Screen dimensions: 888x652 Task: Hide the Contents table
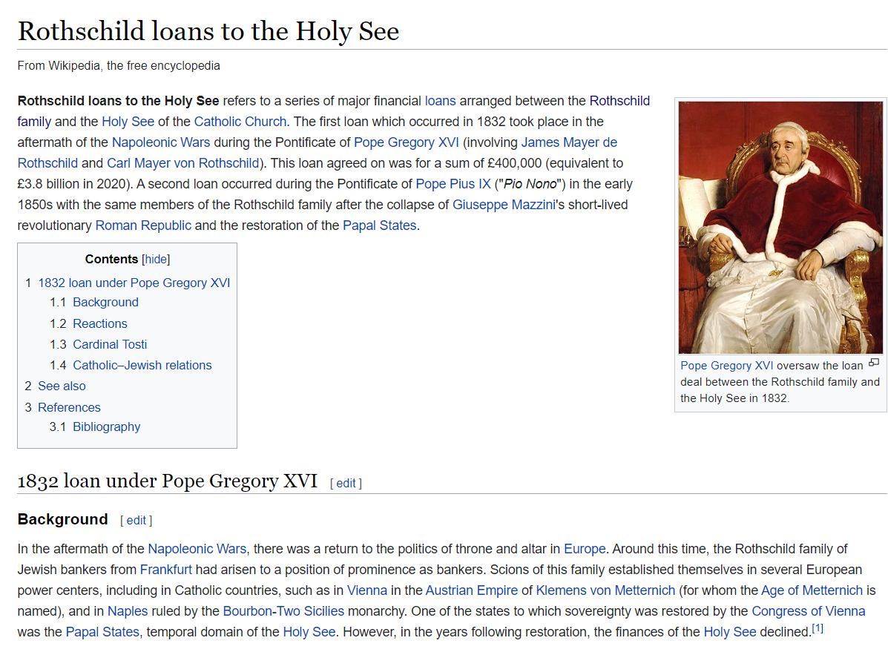156,259
